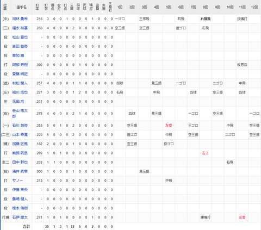Open player link 田中 幹也
261x230 pixels.
point(20,162)
